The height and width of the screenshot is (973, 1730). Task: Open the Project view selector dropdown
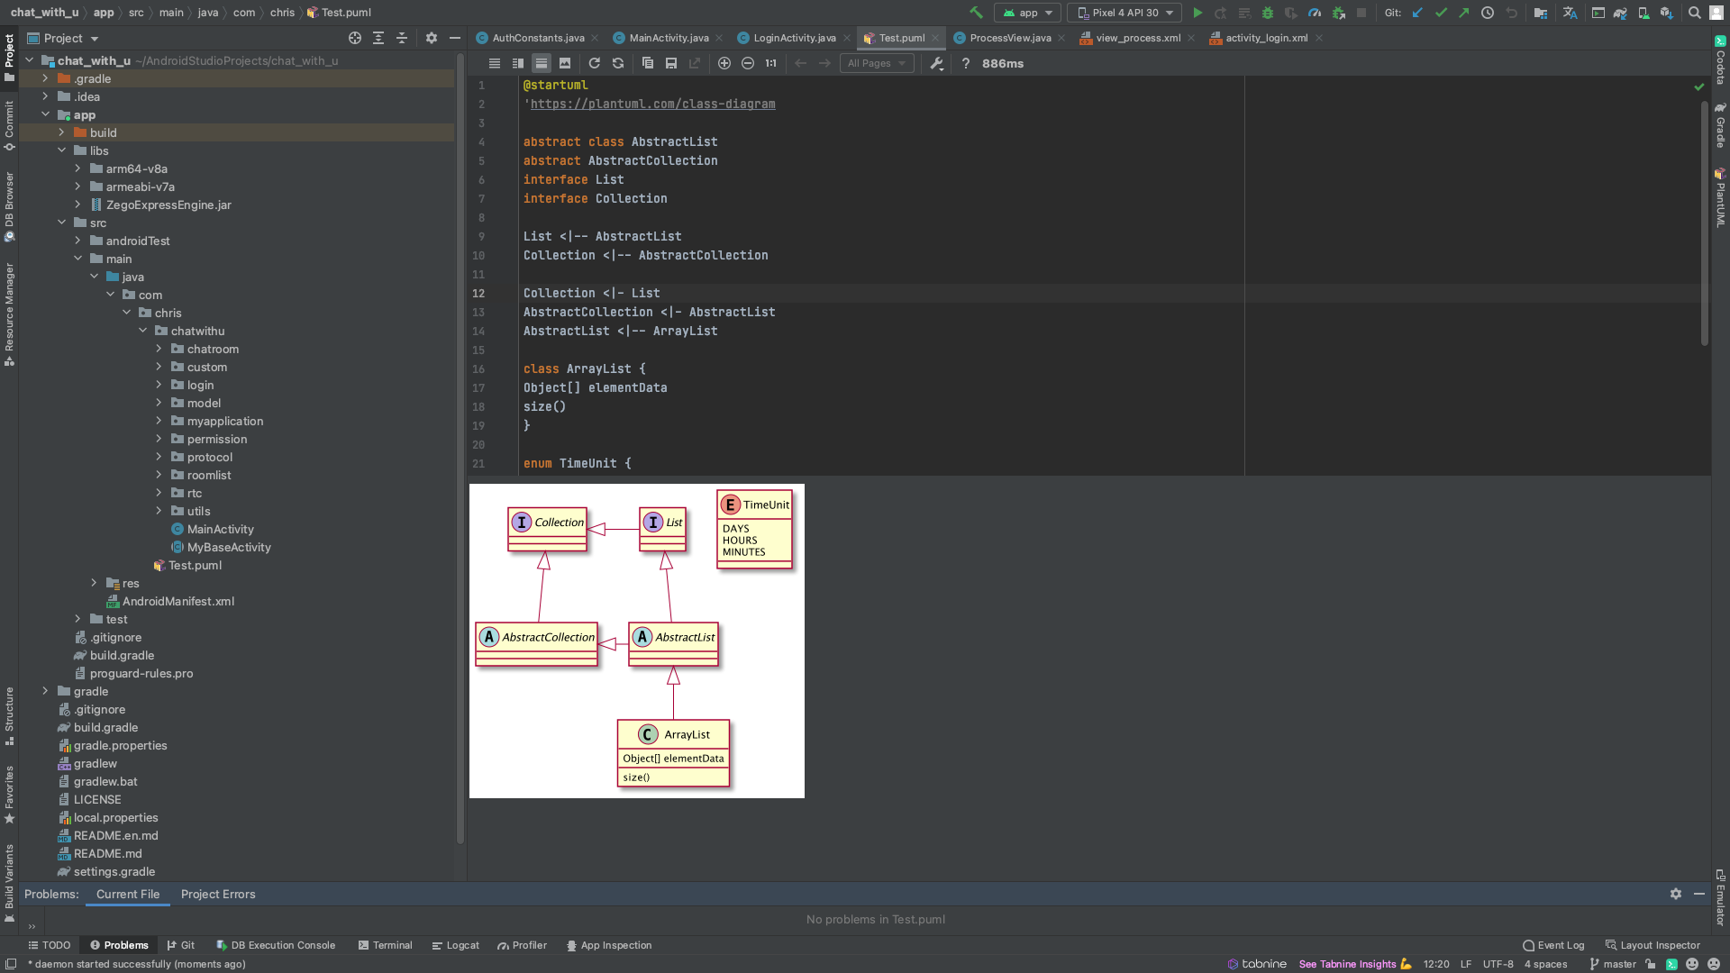(x=63, y=38)
